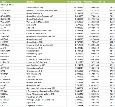
Task: Click the Alfa SAB name cell
Action: [46, 28]
